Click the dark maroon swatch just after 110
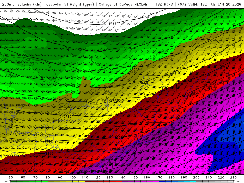This screenshot has width=244, height=183. click(x=88, y=181)
